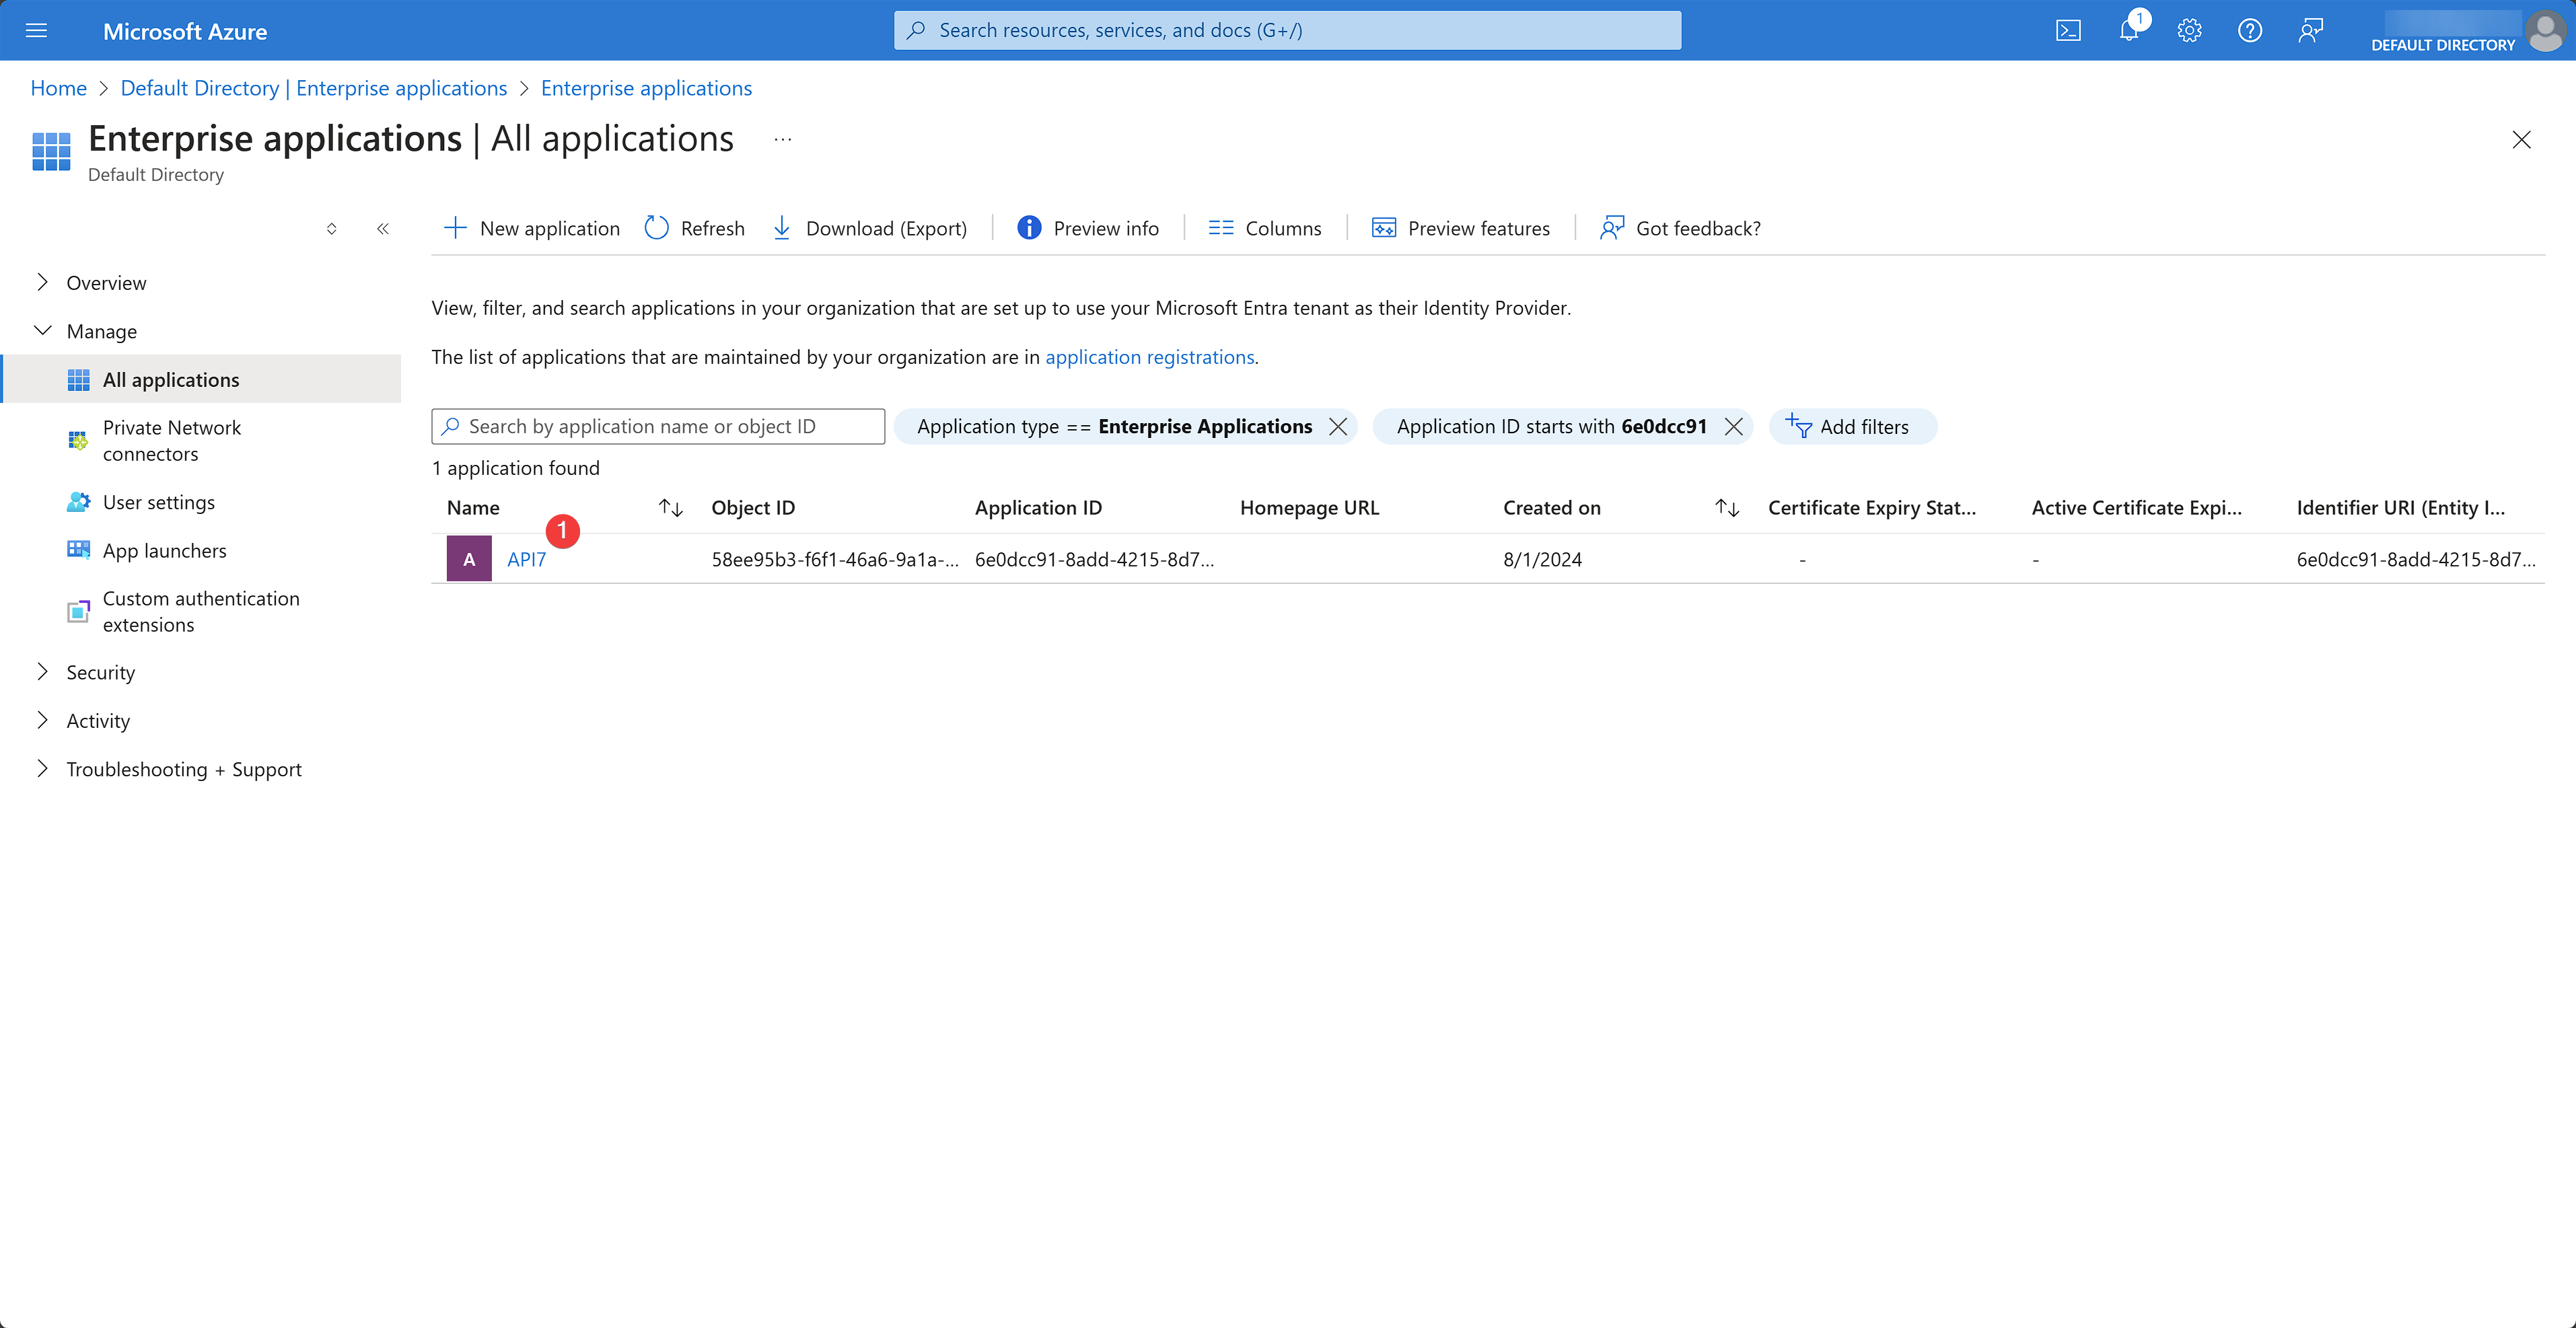This screenshot has width=2576, height=1328.
Task: Close the Enterprise applications blade
Action: point(2521,139)
